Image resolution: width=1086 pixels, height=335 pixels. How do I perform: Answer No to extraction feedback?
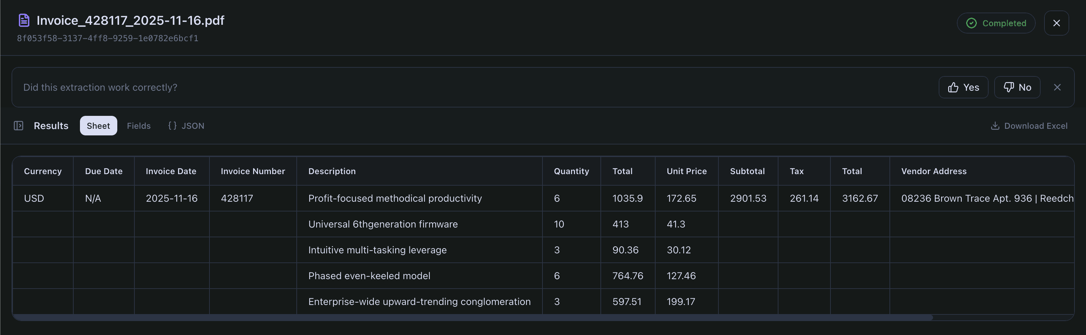pyautogui.click(x=1017, y=87)
